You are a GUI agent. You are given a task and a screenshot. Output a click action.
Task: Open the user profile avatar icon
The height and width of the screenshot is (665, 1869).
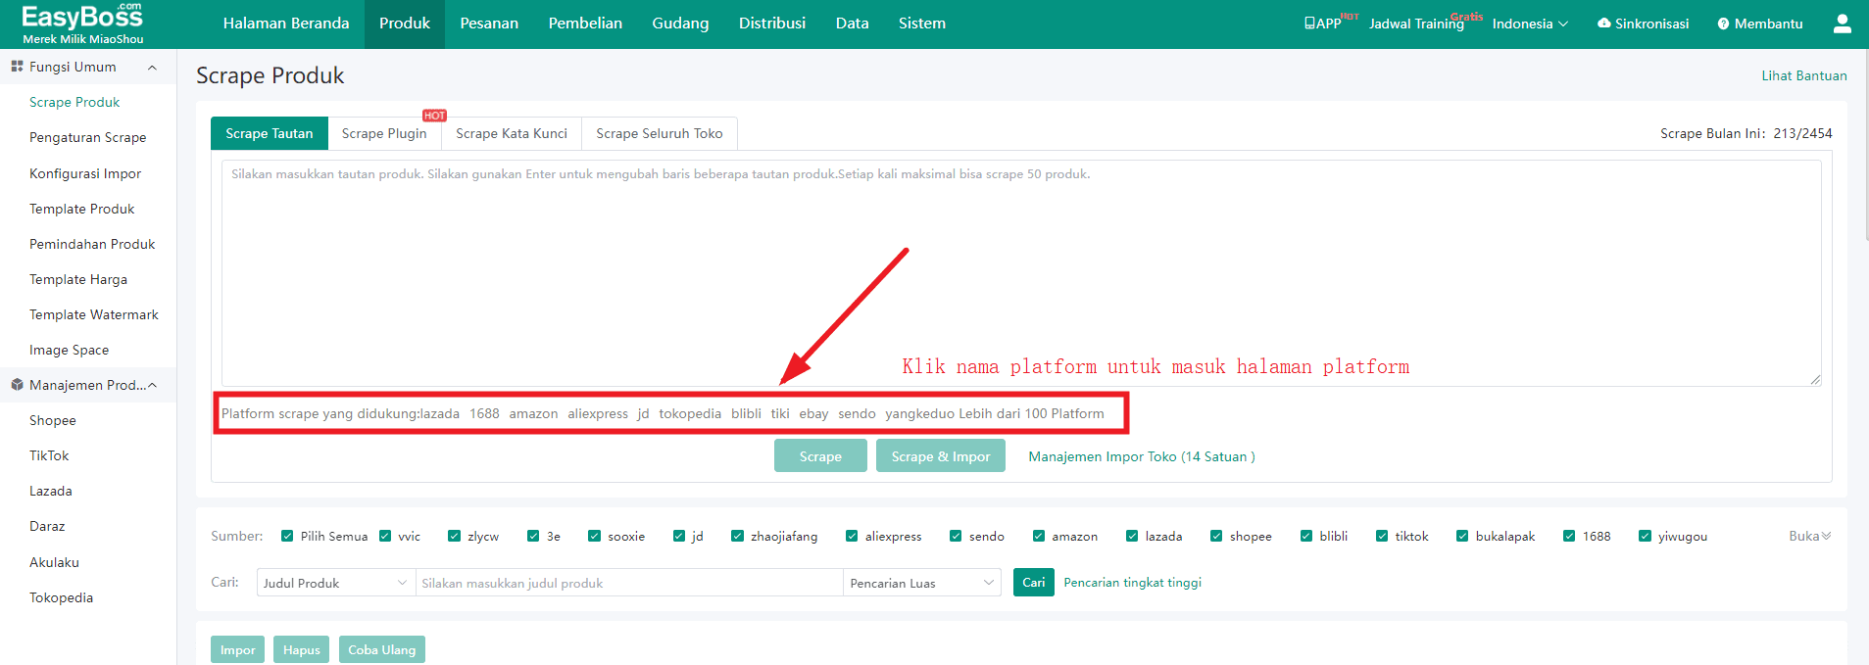point(1842,24)
